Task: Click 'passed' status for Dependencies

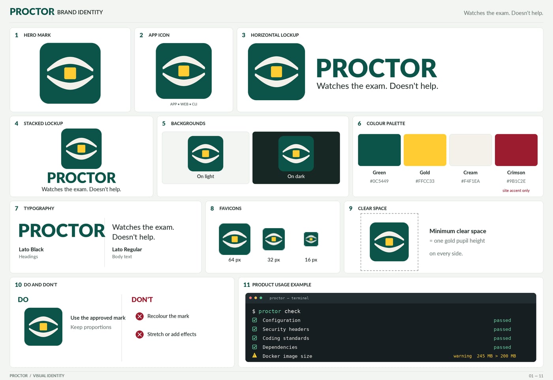Action: (x=502, y=347)
